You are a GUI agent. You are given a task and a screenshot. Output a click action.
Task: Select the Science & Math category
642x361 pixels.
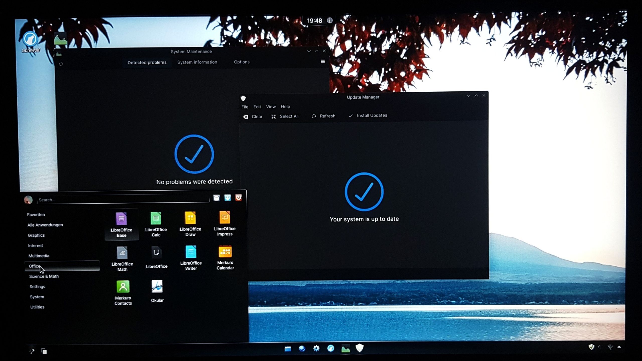click(x=44, y=276)
